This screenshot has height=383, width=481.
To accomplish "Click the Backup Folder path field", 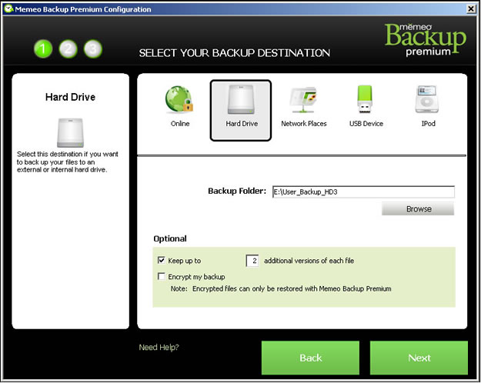I will (362, 191).
